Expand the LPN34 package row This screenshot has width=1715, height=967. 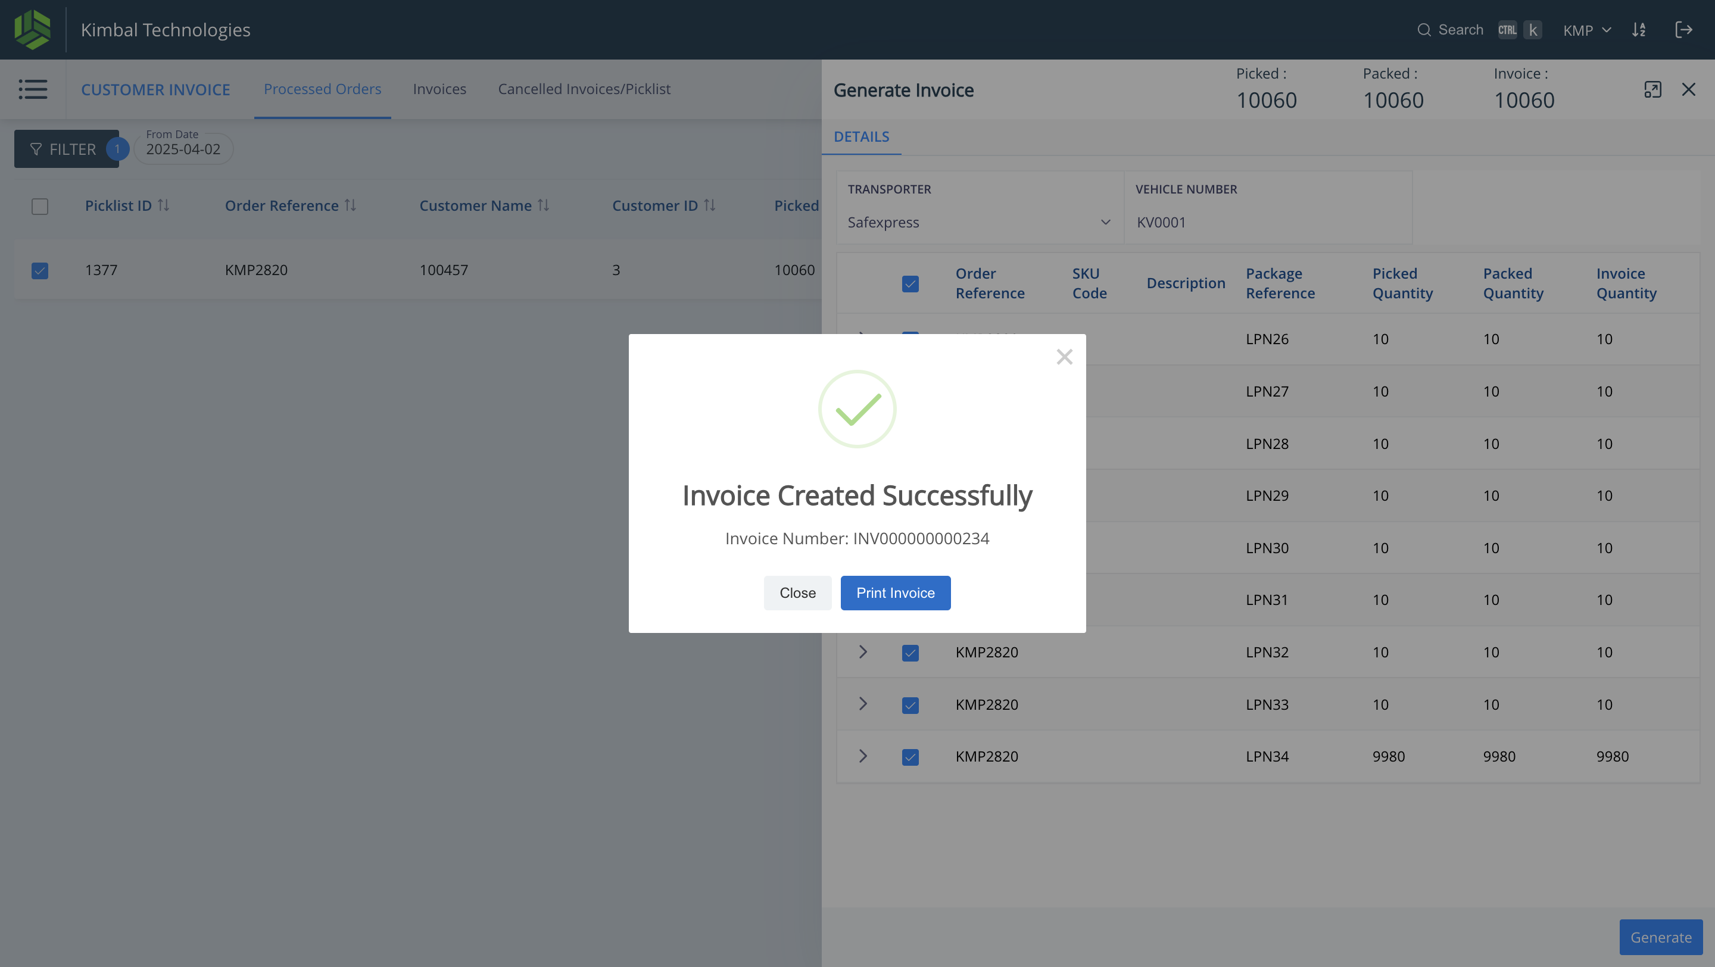click(x=863, y=756)
